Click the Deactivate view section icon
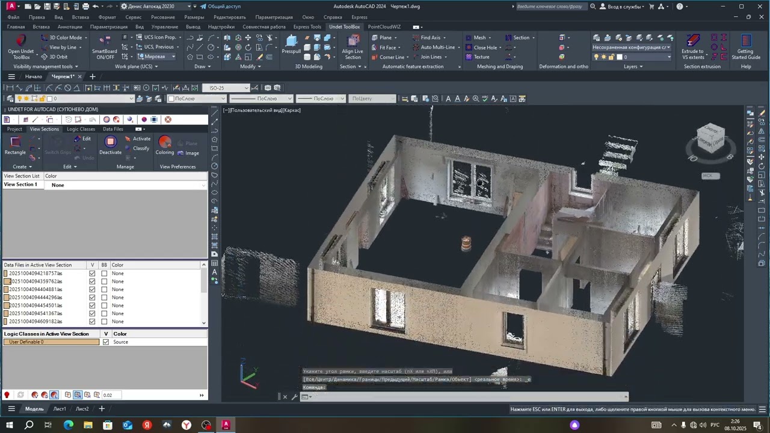Viewport: 770px width, 433px height. pyautogui.click(x=110, y=145)
